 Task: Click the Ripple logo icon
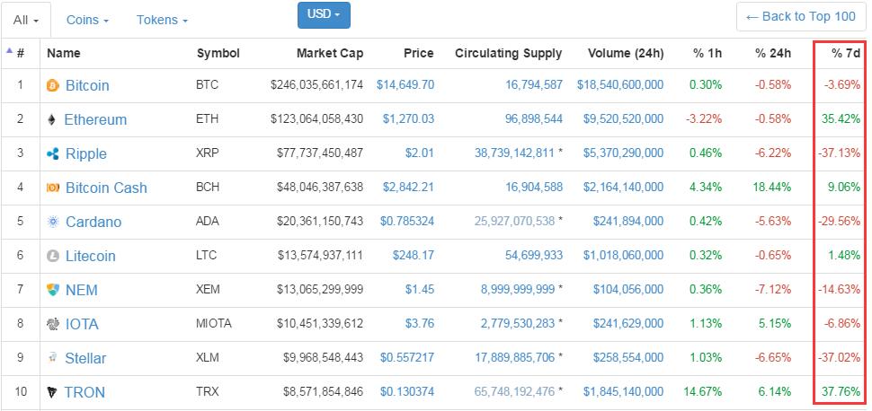(x=52, y=154)
